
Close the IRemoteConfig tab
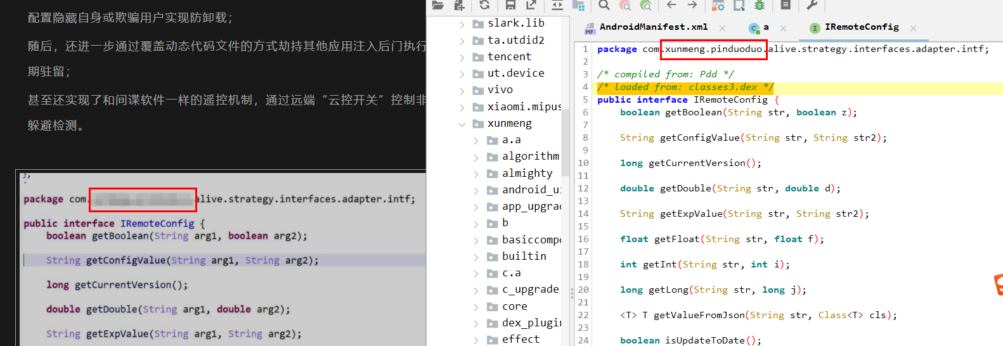(x=913, y=28)
